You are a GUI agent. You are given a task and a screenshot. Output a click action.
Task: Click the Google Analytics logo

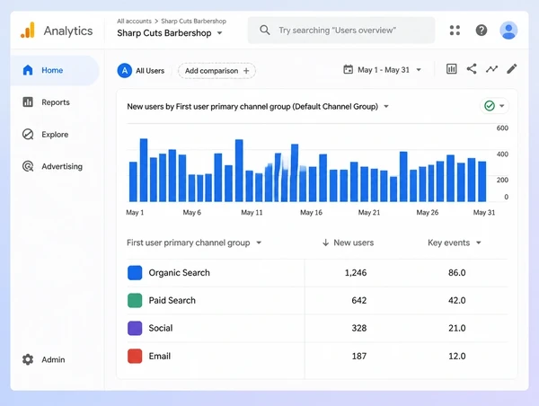tap(28, 31)
